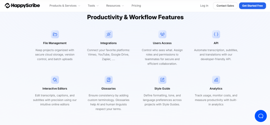Expand the Tools dropdown menu

click(93, 6)
